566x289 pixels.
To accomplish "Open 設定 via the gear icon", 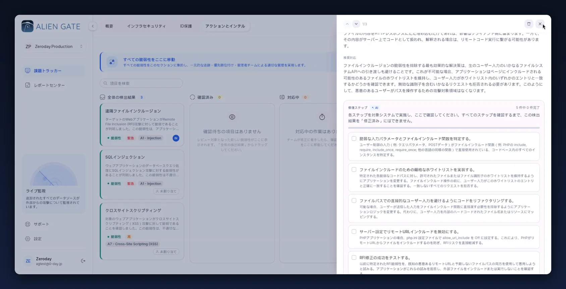I will 27,239.
